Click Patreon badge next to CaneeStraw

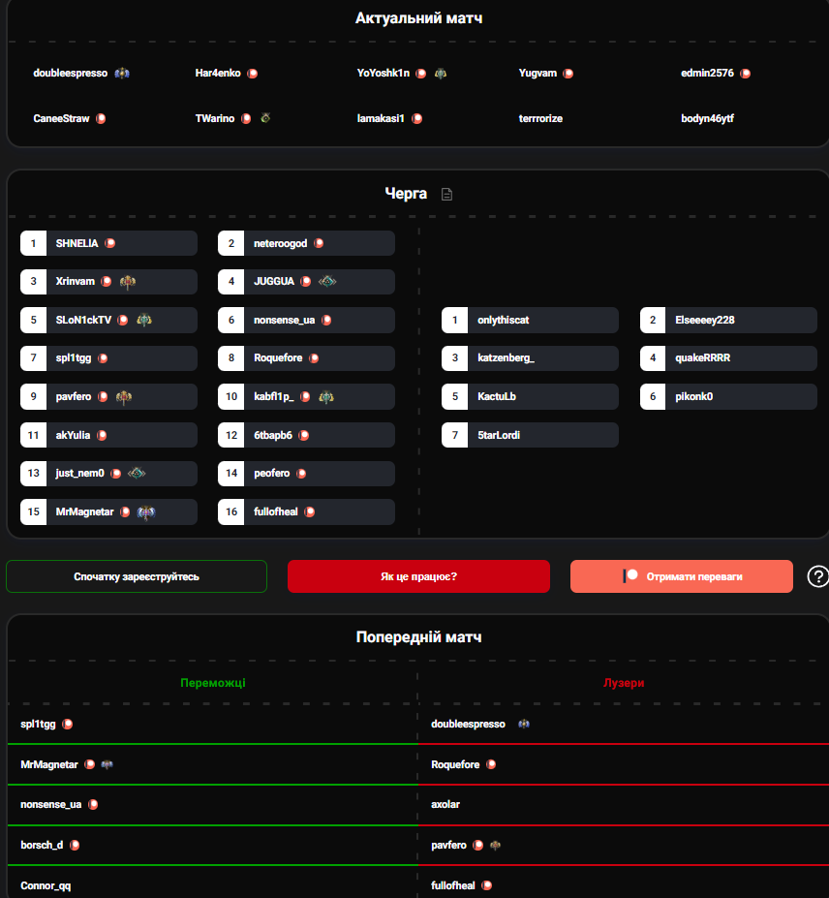[101, 118]
